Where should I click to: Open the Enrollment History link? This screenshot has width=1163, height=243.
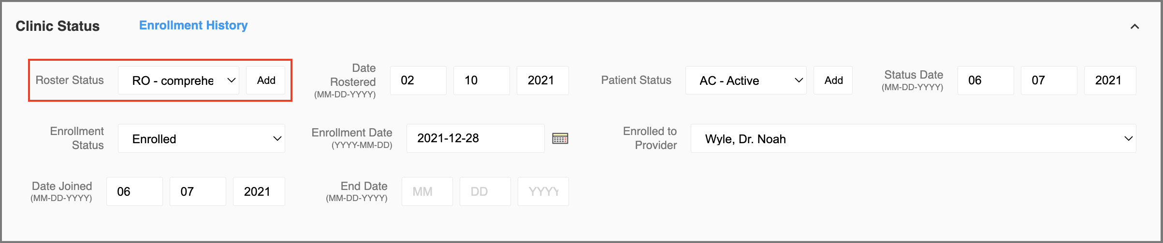(193, 26)
